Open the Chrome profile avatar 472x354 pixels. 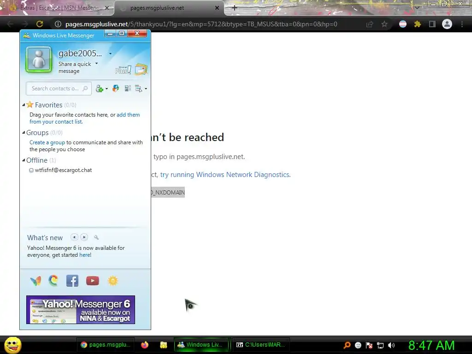[x=447, y=24]
